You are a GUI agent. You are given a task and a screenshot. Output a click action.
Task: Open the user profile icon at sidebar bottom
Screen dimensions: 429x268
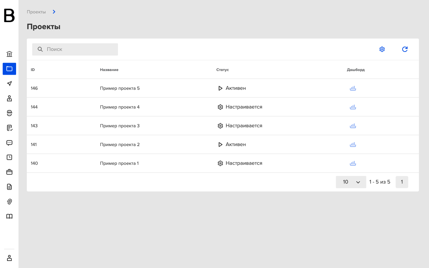(x=9, y=258)
